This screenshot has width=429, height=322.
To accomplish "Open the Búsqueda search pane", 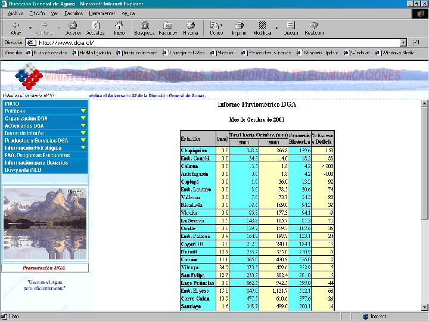I will tap(144, 28).
